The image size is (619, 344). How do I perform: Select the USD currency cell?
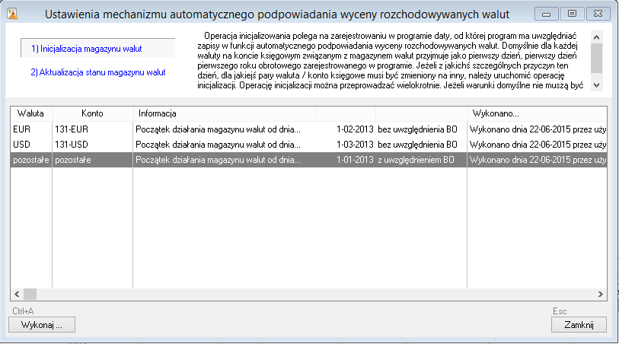pyautogui.click(x=31, y=145)
